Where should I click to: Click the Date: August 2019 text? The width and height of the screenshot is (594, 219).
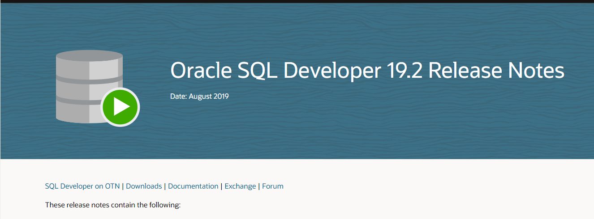[x=199, y=96]
